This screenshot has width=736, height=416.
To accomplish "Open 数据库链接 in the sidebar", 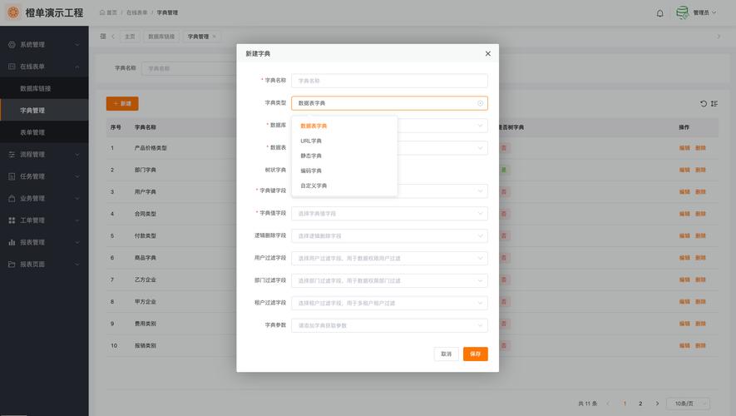I will 44,88.
